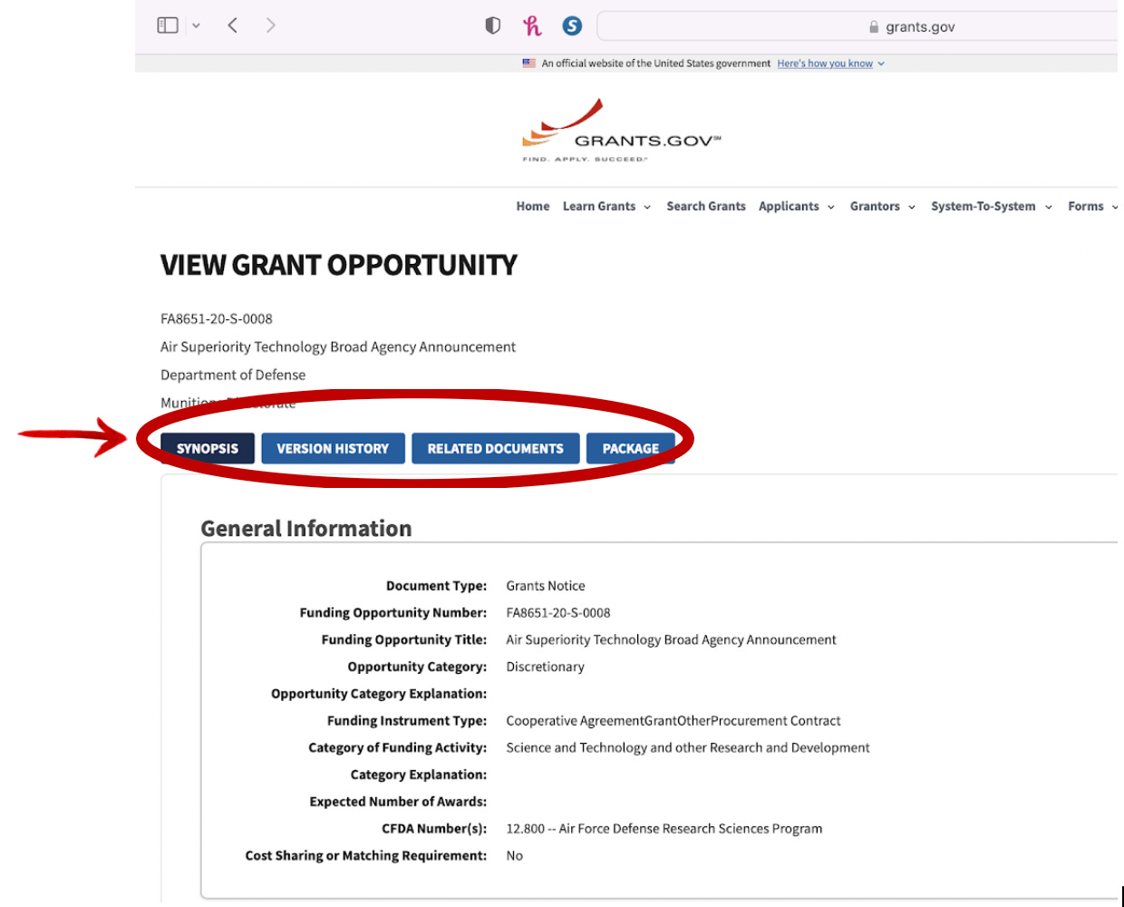Click the padlock icon in address bar

(874, 27)
